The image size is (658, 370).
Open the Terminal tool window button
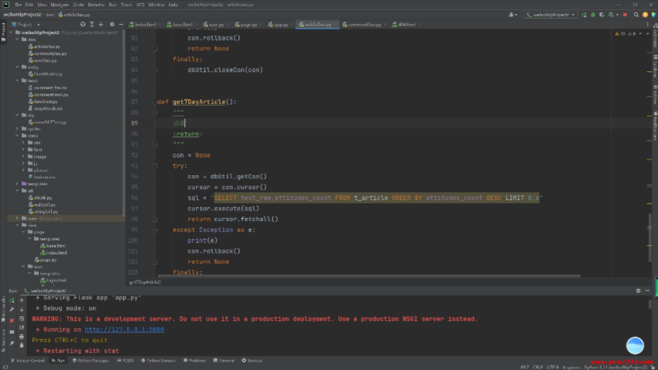pos(224,360)
